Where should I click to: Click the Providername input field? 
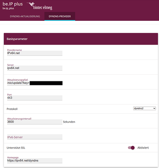click(x=35, y=53)
